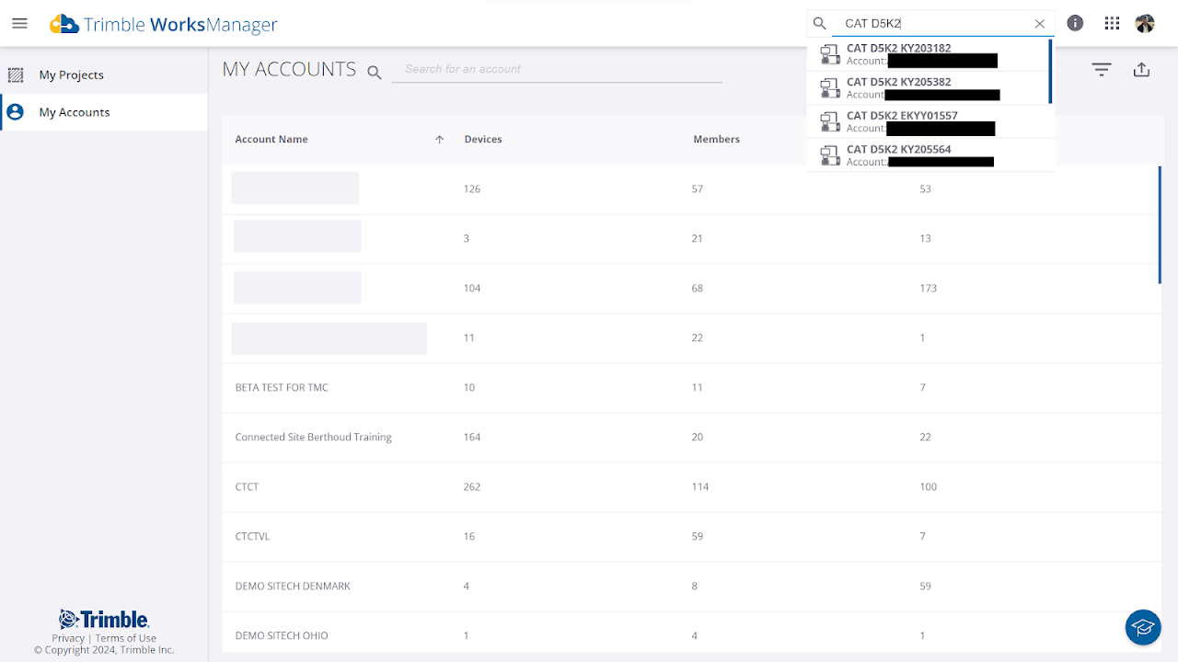
Task: Open the CTCTVL account row
Action: (690, 537)
